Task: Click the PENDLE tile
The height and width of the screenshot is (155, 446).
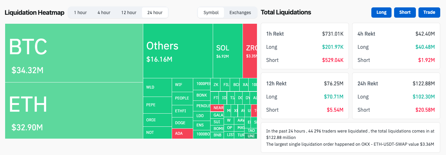Action: (x=202, y=106)
